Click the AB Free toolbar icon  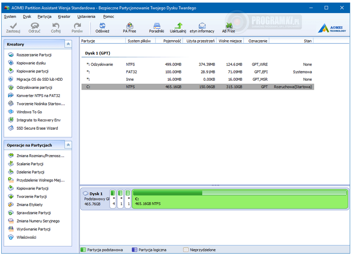(x=229, y=25)
